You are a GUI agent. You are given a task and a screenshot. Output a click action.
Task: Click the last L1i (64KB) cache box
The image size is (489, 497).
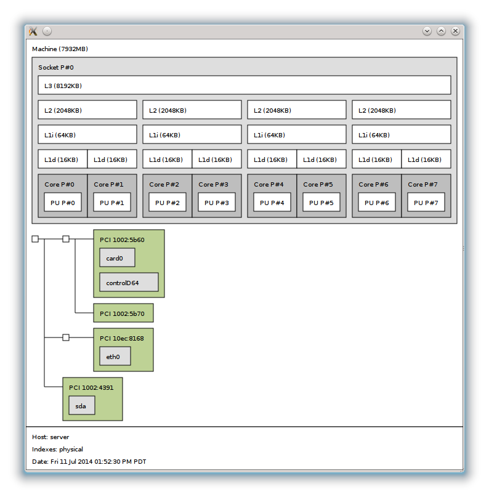point(401,134)
